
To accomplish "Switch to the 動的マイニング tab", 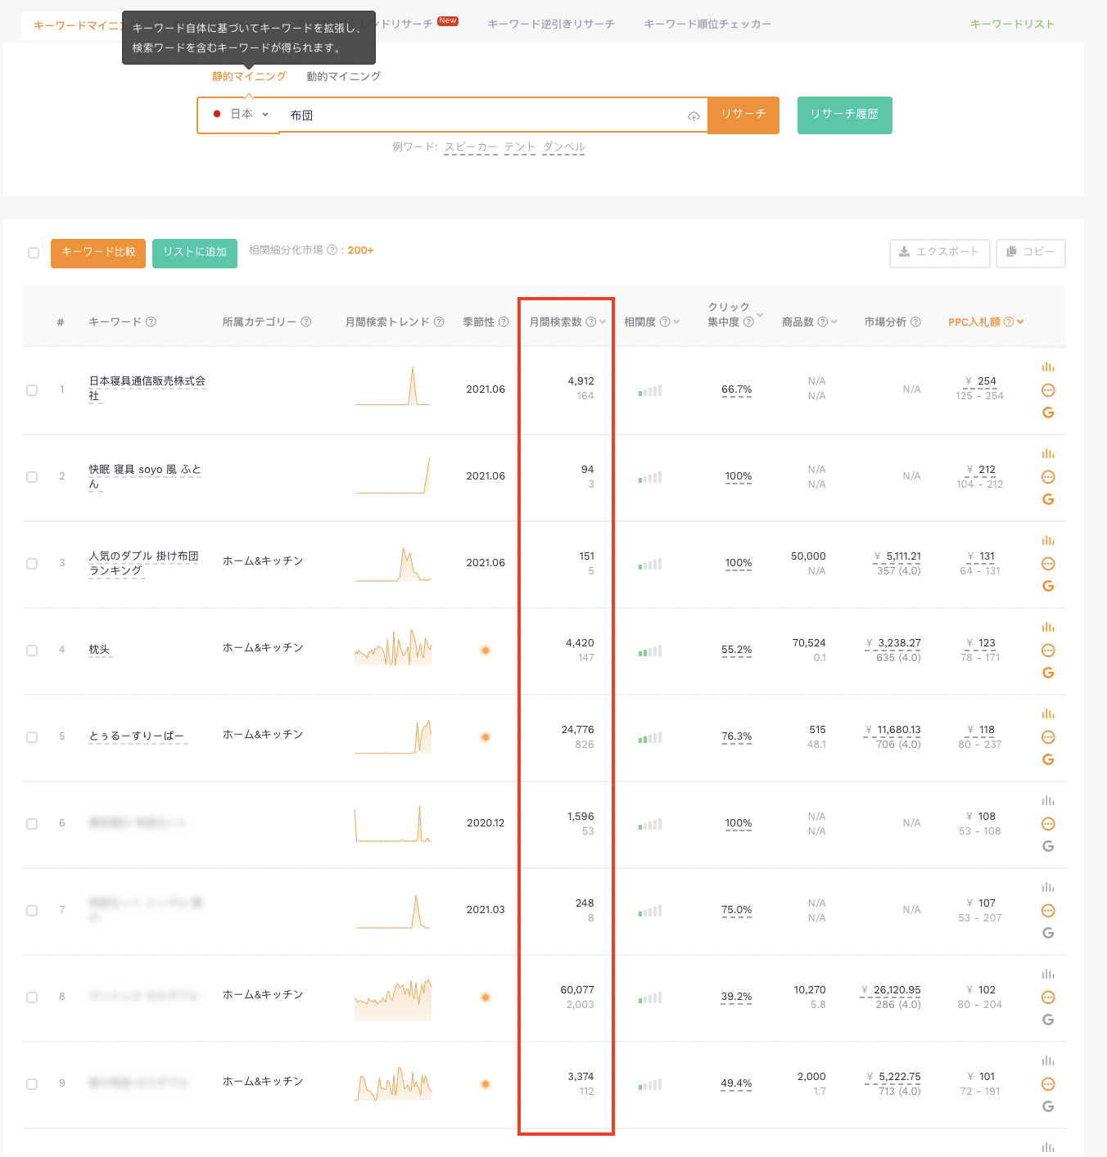I will click(x=343, y=76).
